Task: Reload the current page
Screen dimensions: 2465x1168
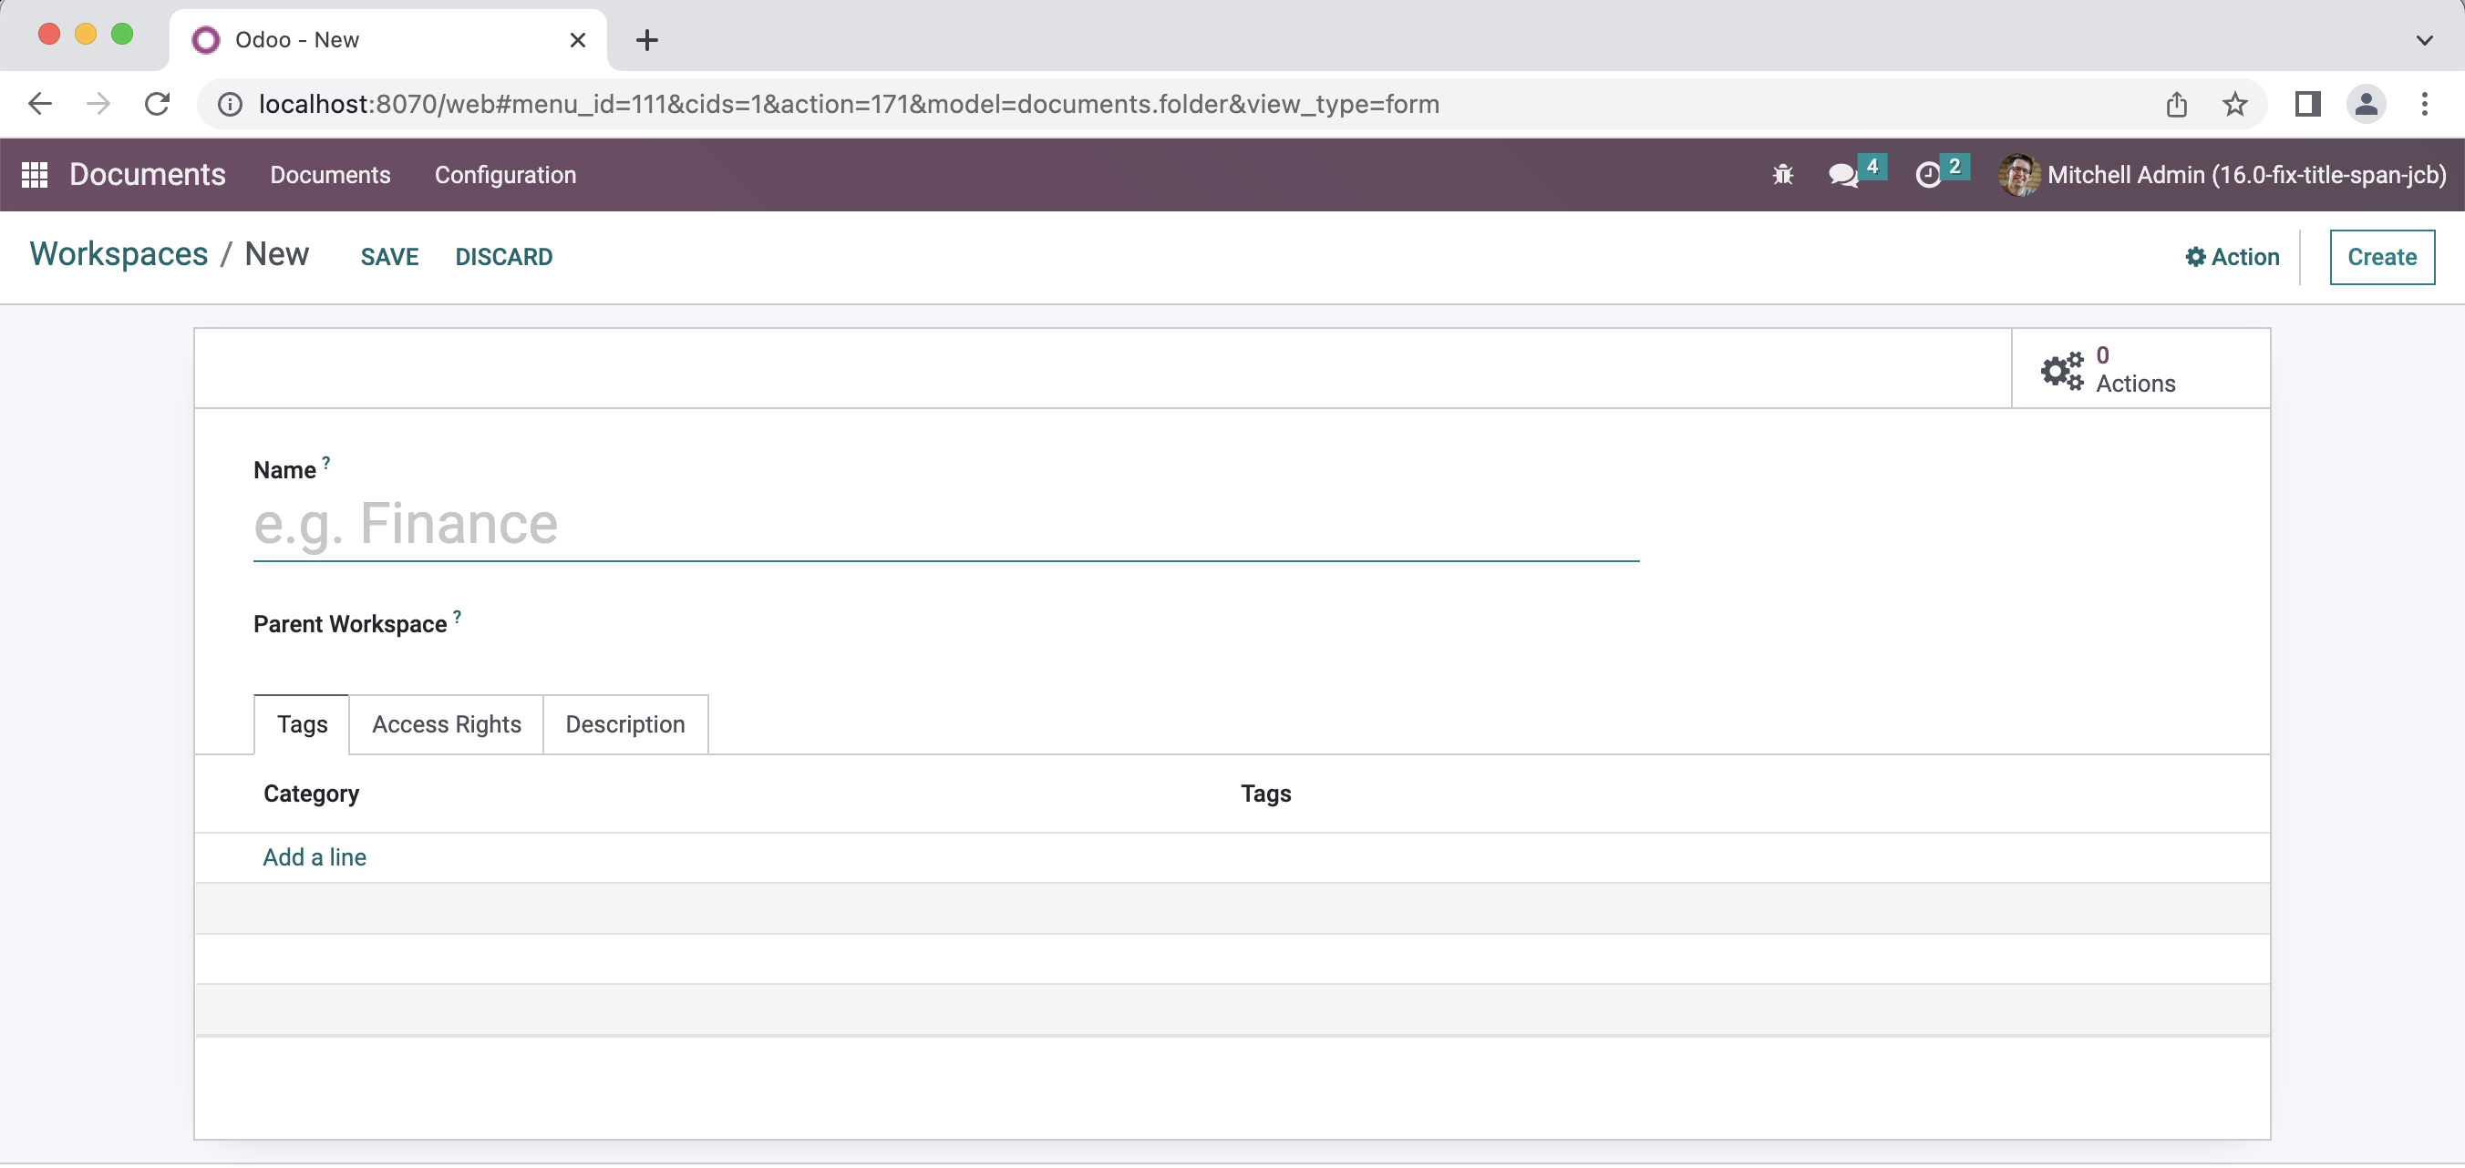Action: 157,103
